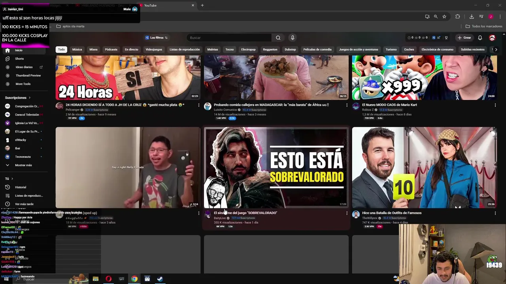Open the account avatar menu

click(492, 38)
